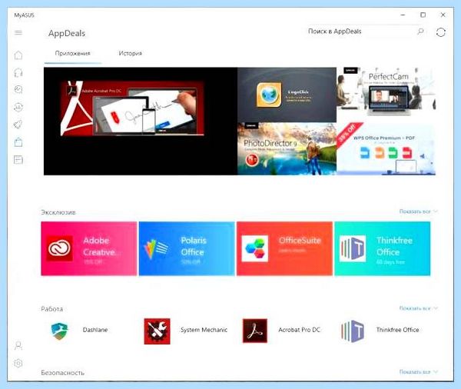The image size is (461, 389).
Task: Minimize the MyASUS window
Action: pyautogui.click(x=403, y=15)
